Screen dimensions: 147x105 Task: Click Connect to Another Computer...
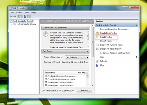tap(114, 29)
